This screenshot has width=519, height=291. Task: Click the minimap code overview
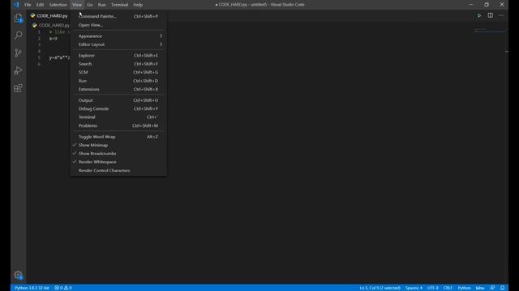[x=490, y=31]
